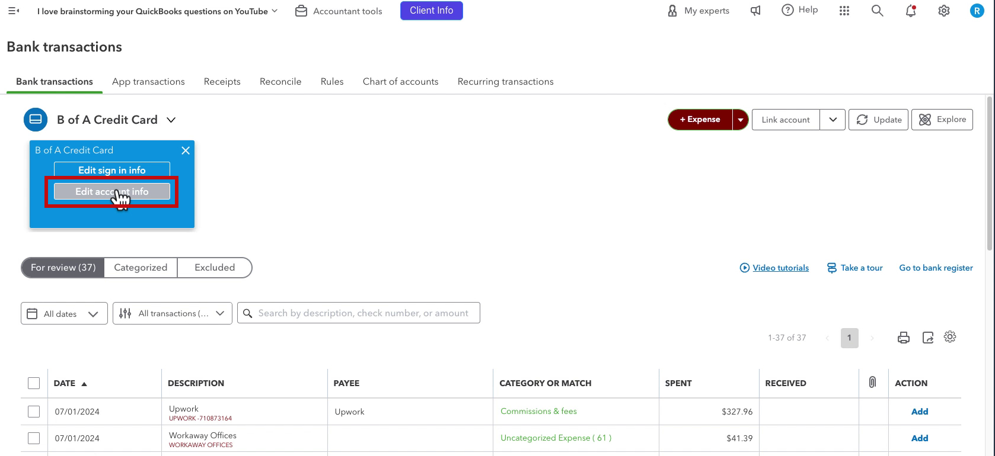This screenshot has width=995, height=456.
Task: Select the Workaway Offices row checkbox
Action: [34, 438]
